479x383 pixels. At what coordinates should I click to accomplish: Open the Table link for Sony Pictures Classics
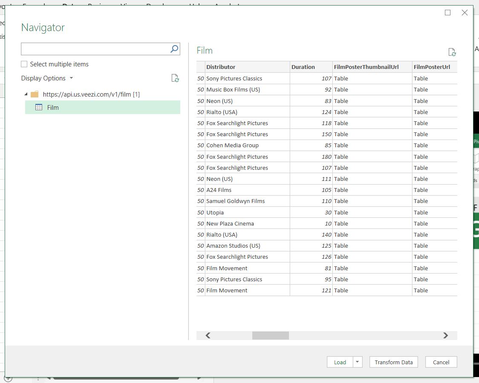coord(341,78)
